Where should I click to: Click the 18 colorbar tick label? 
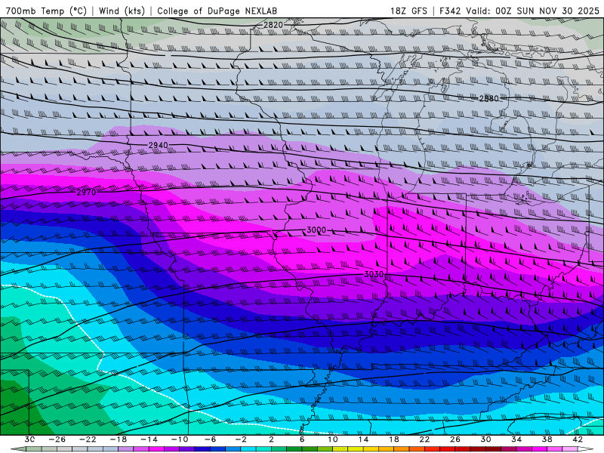[x=394, y=439]
